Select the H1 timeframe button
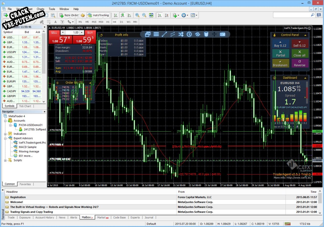The width and height of the screenshot is (324, 227). pos(108,22)
